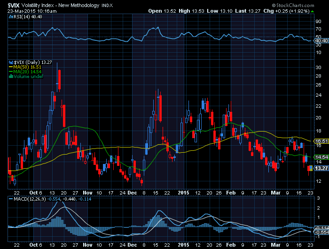This screenshot has height=249, width=329.
Task: Click the Volume bars legend icon
Action: (11, 76)
